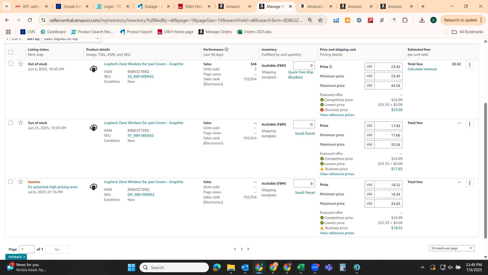Image resolution: width=488 pixels, height=275 pixels.
Task: Click Maximum price field showing 34.85
Action: 388,203
